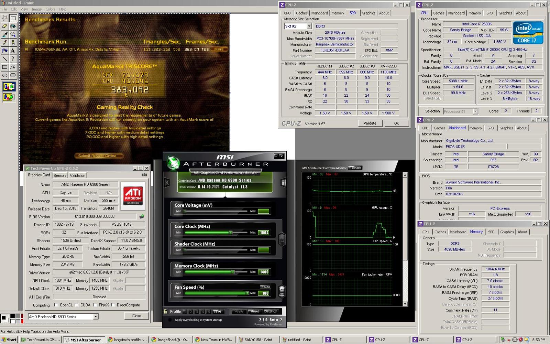Image resolution: width=550 pixels, height=344 pixels.
Task: Click the Fan Speed slider handle
Action: click(x=247, y=293)
